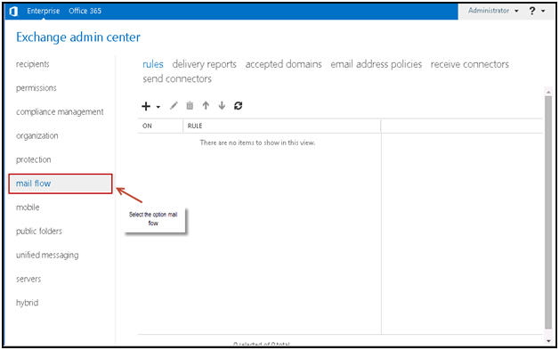
Task: Expand the help dropdown arrow
Action: 543,11
